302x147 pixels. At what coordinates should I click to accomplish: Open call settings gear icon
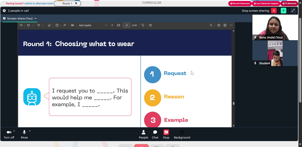click(x=4, y=11)
